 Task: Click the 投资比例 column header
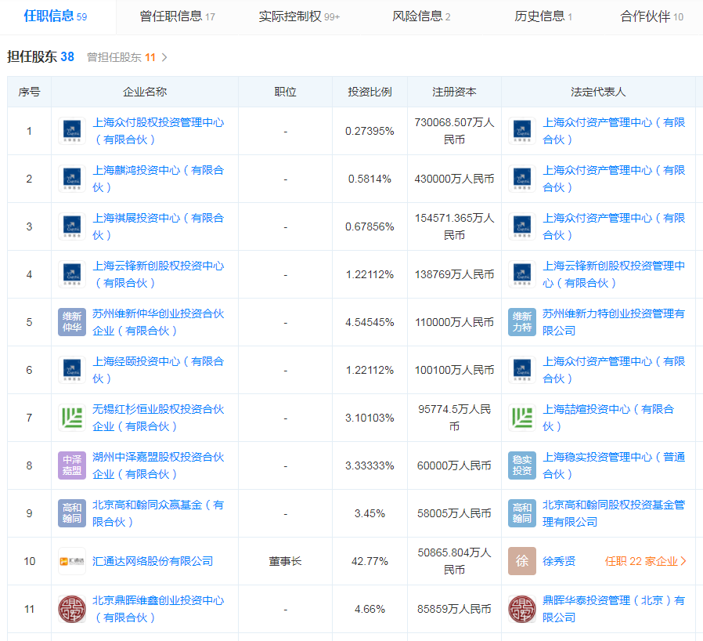370,92
